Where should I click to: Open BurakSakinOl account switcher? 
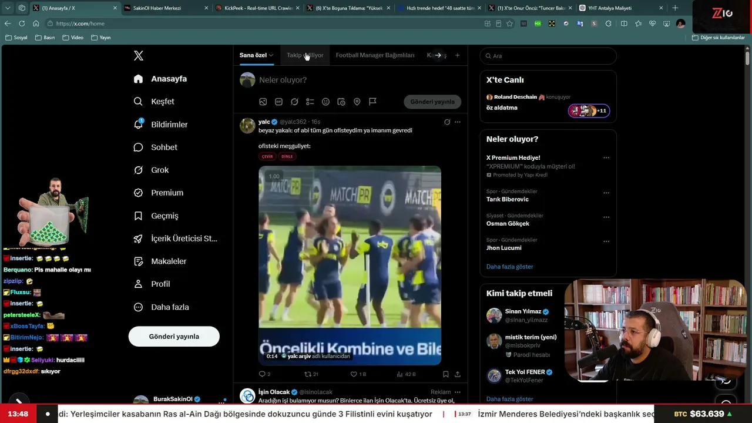click(x=179, y=400)
